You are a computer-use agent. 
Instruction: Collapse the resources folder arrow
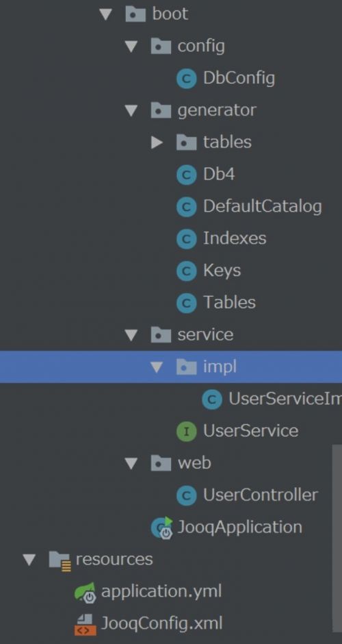coord(29,560)
